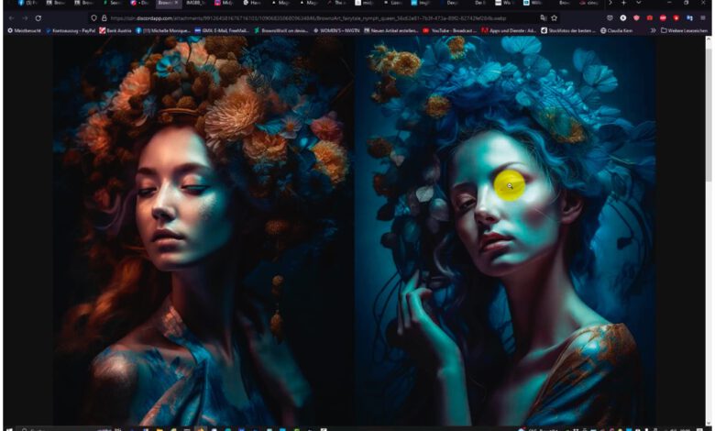
Task: Open Kontoauszug - PayPal bookmark
Action: (71, 30)
